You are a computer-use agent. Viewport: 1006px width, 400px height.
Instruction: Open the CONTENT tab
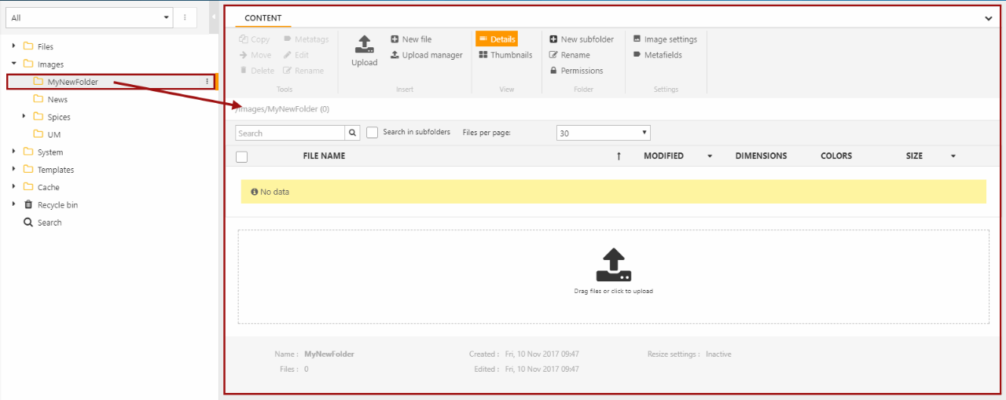(263, 18)
